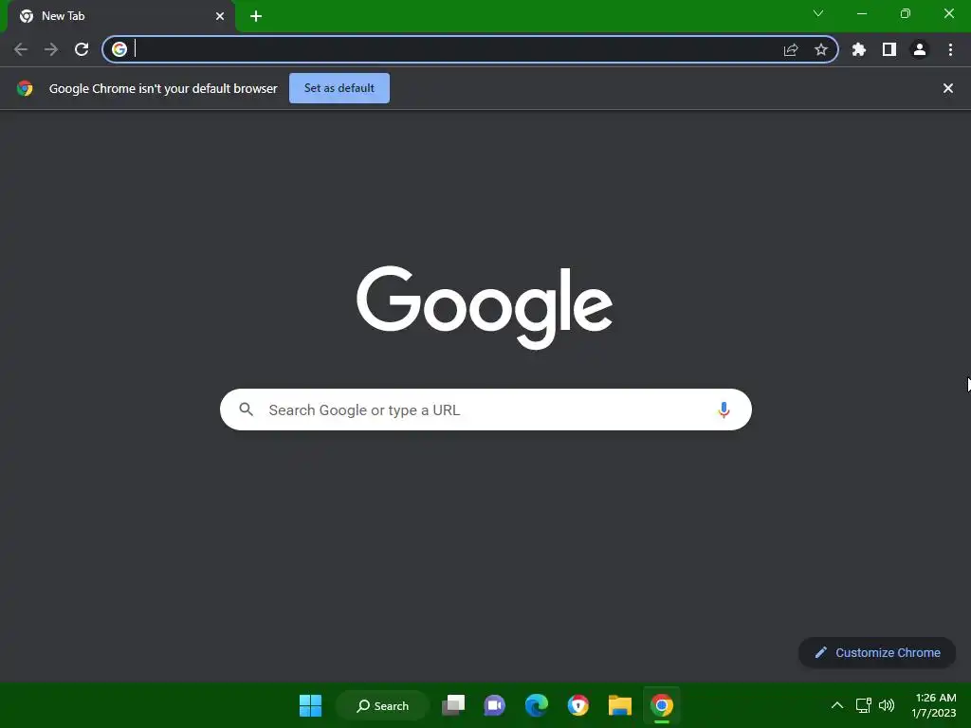Open the clock showing 1:26 AM

(x=934, y=705)
